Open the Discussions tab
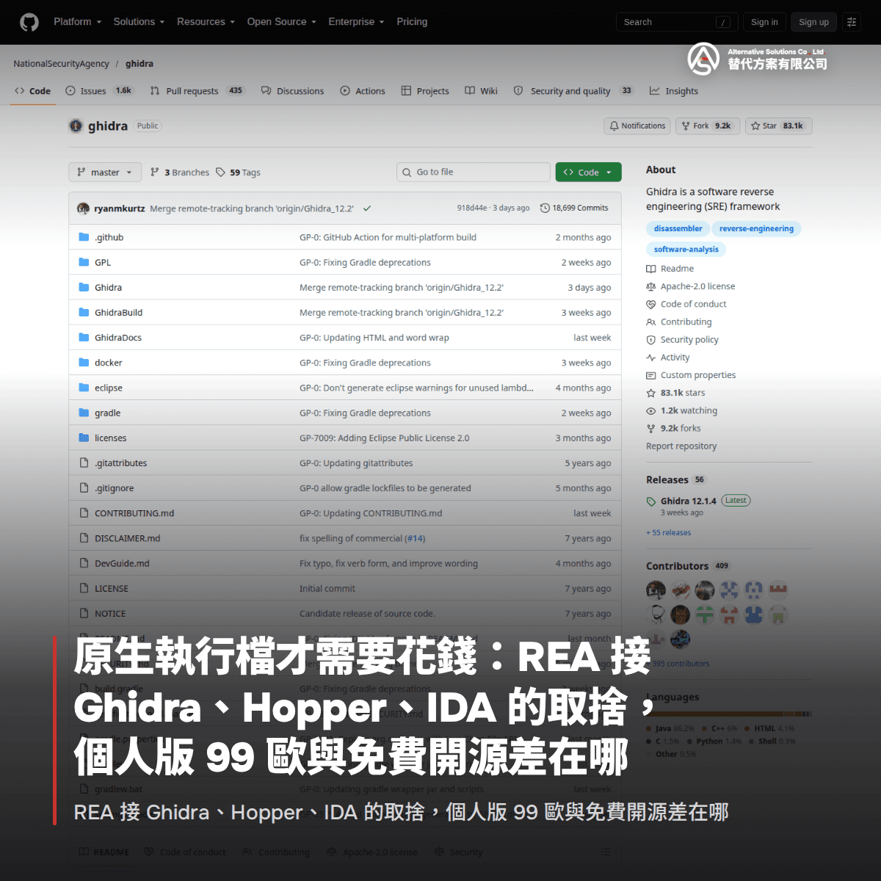This screenshot has width=881, height=881. click(292, 91)
